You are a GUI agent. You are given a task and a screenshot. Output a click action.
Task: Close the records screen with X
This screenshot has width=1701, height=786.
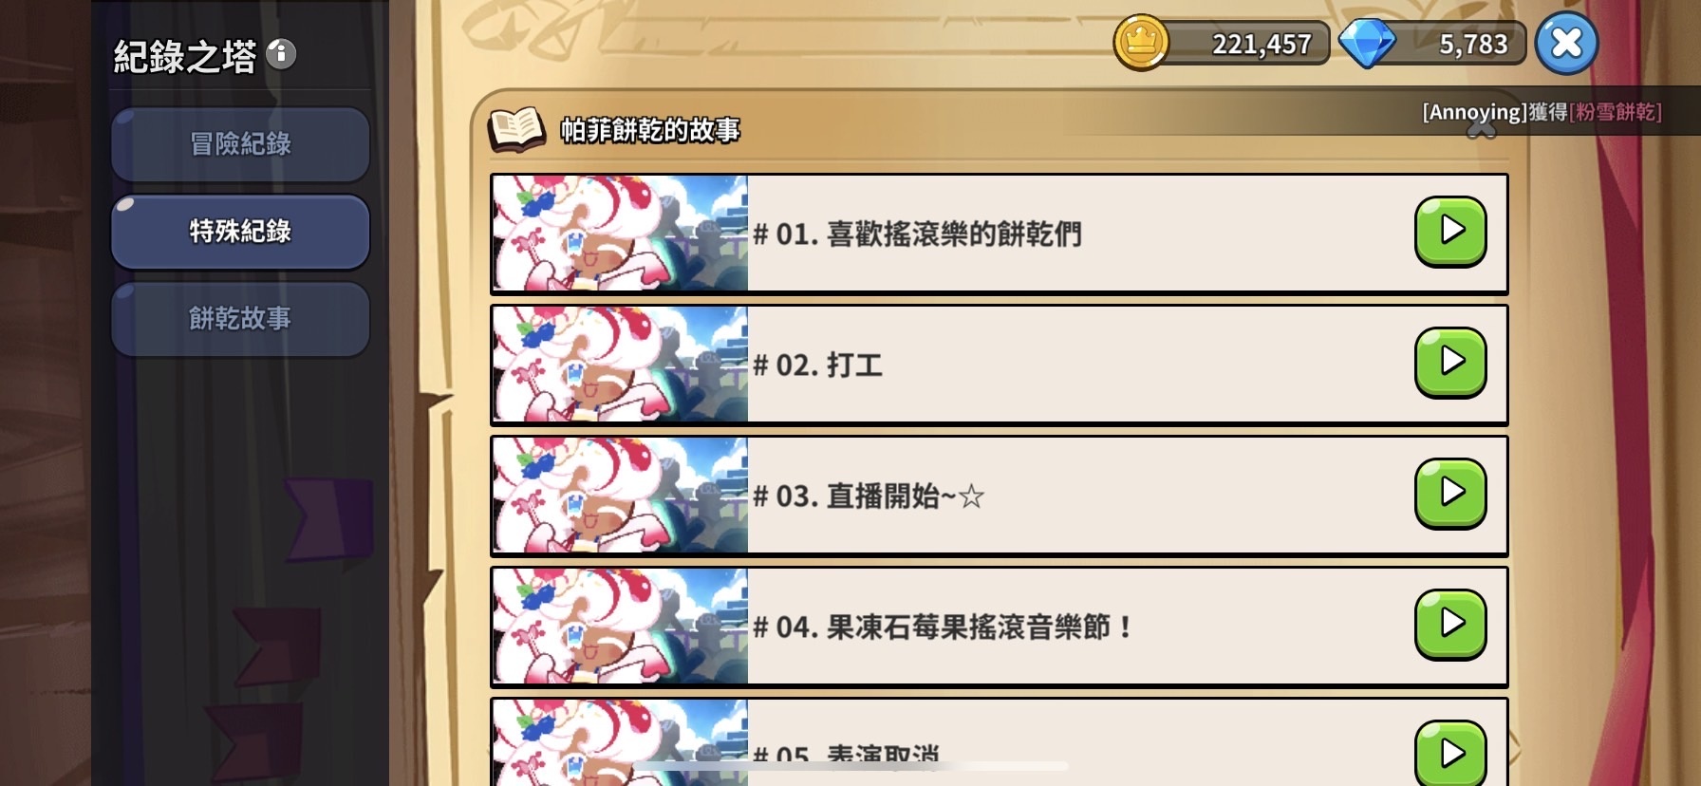coord(1566,43)
